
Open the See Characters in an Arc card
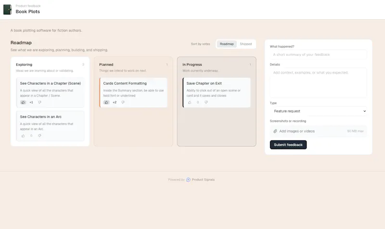50,126
